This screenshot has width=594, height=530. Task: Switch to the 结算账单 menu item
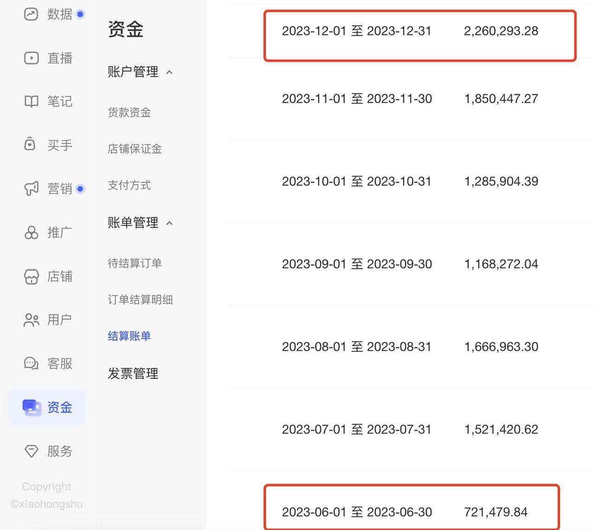tap(129, 336)
